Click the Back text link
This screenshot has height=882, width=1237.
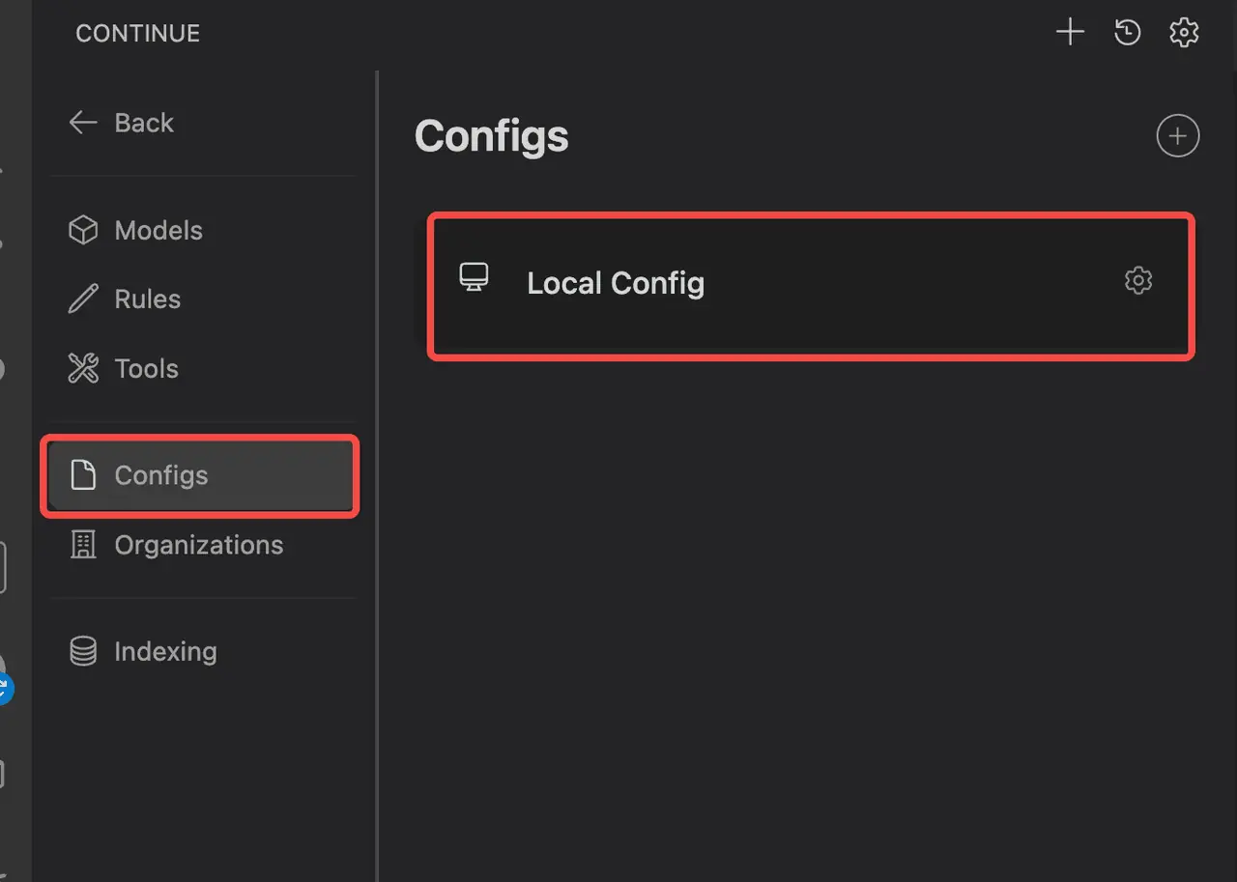click(144, 123)
